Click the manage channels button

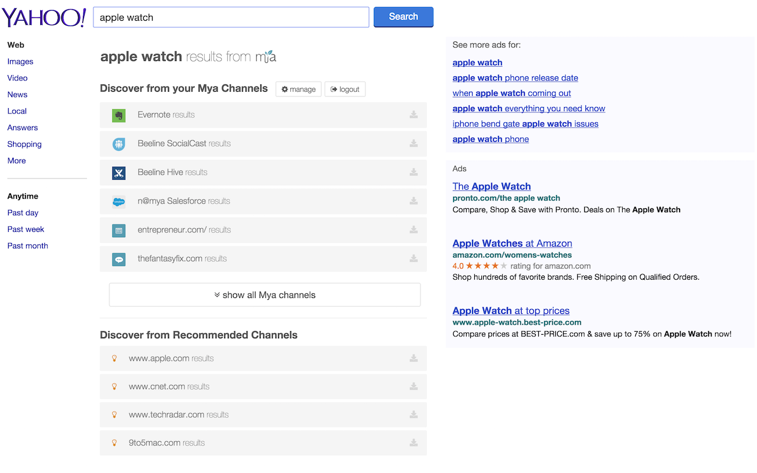pos(299,89)
